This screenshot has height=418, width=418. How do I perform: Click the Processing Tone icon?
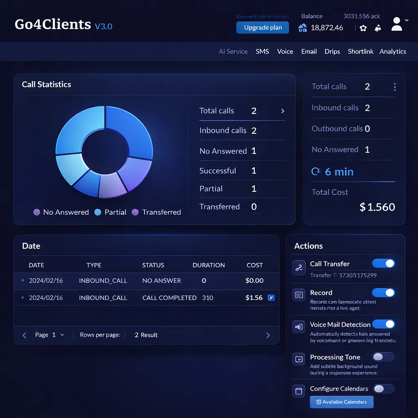click(298, 359)
